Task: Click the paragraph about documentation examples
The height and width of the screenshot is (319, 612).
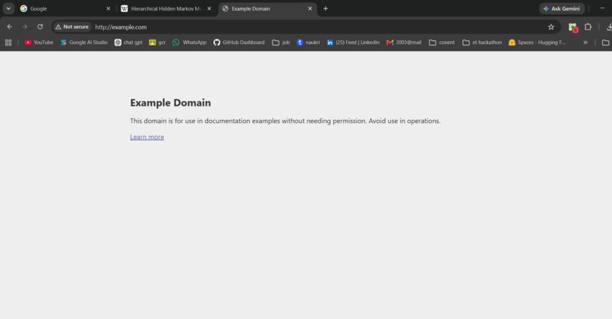Action: click(285, 121)
